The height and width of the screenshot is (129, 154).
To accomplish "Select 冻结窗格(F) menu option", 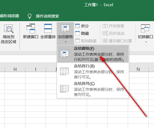I will click(x=93, y=54).
